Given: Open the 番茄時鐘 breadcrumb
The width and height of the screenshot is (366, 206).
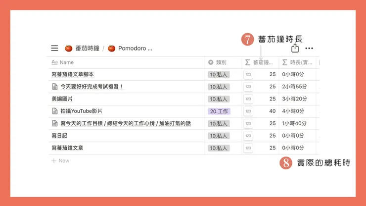Looking at the screenshot, I should (x=88, y=49).
